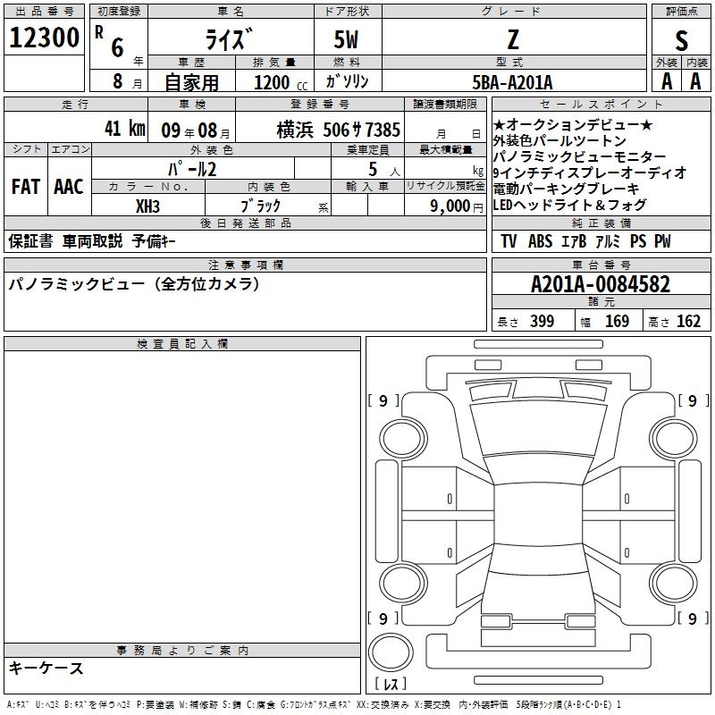The width and height of the screenshot is (715, 715).
Task: Click the recycle deposit 9,000円 value
Action: (x=445, y=206)
